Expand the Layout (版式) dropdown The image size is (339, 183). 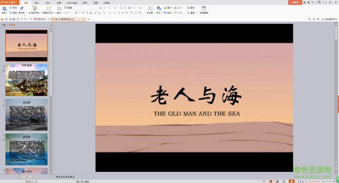[x=60, y=13]
